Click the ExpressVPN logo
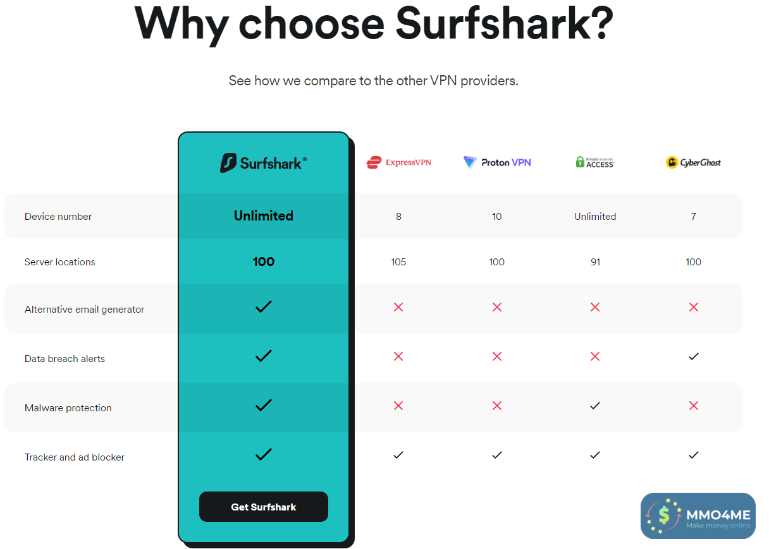The height and width of the screenshot is (549, 769). tap(398, 162)
